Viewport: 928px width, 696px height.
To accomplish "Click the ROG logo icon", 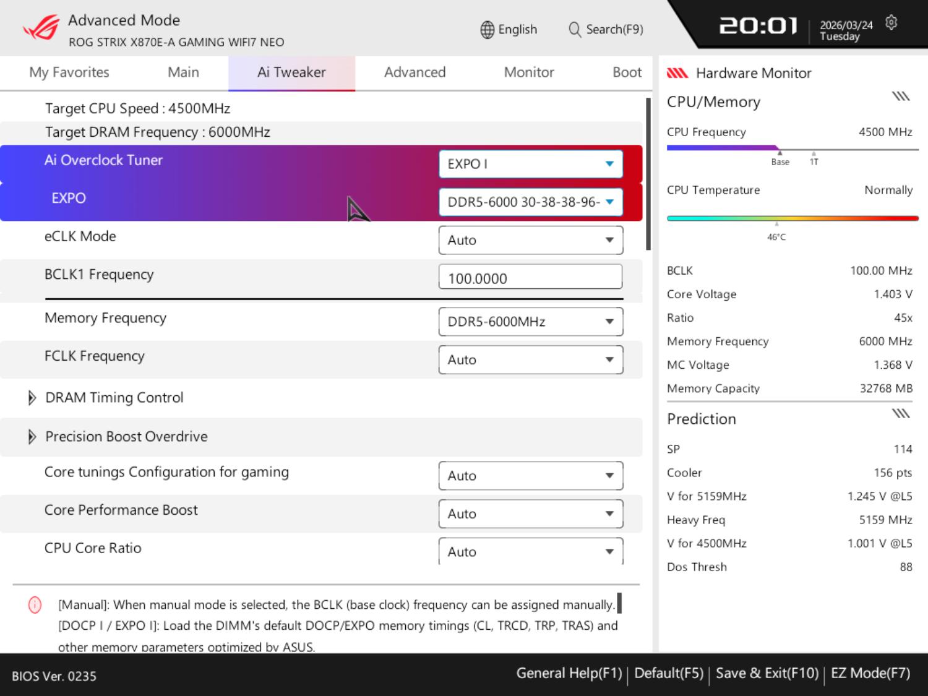I will click(41, 28).
